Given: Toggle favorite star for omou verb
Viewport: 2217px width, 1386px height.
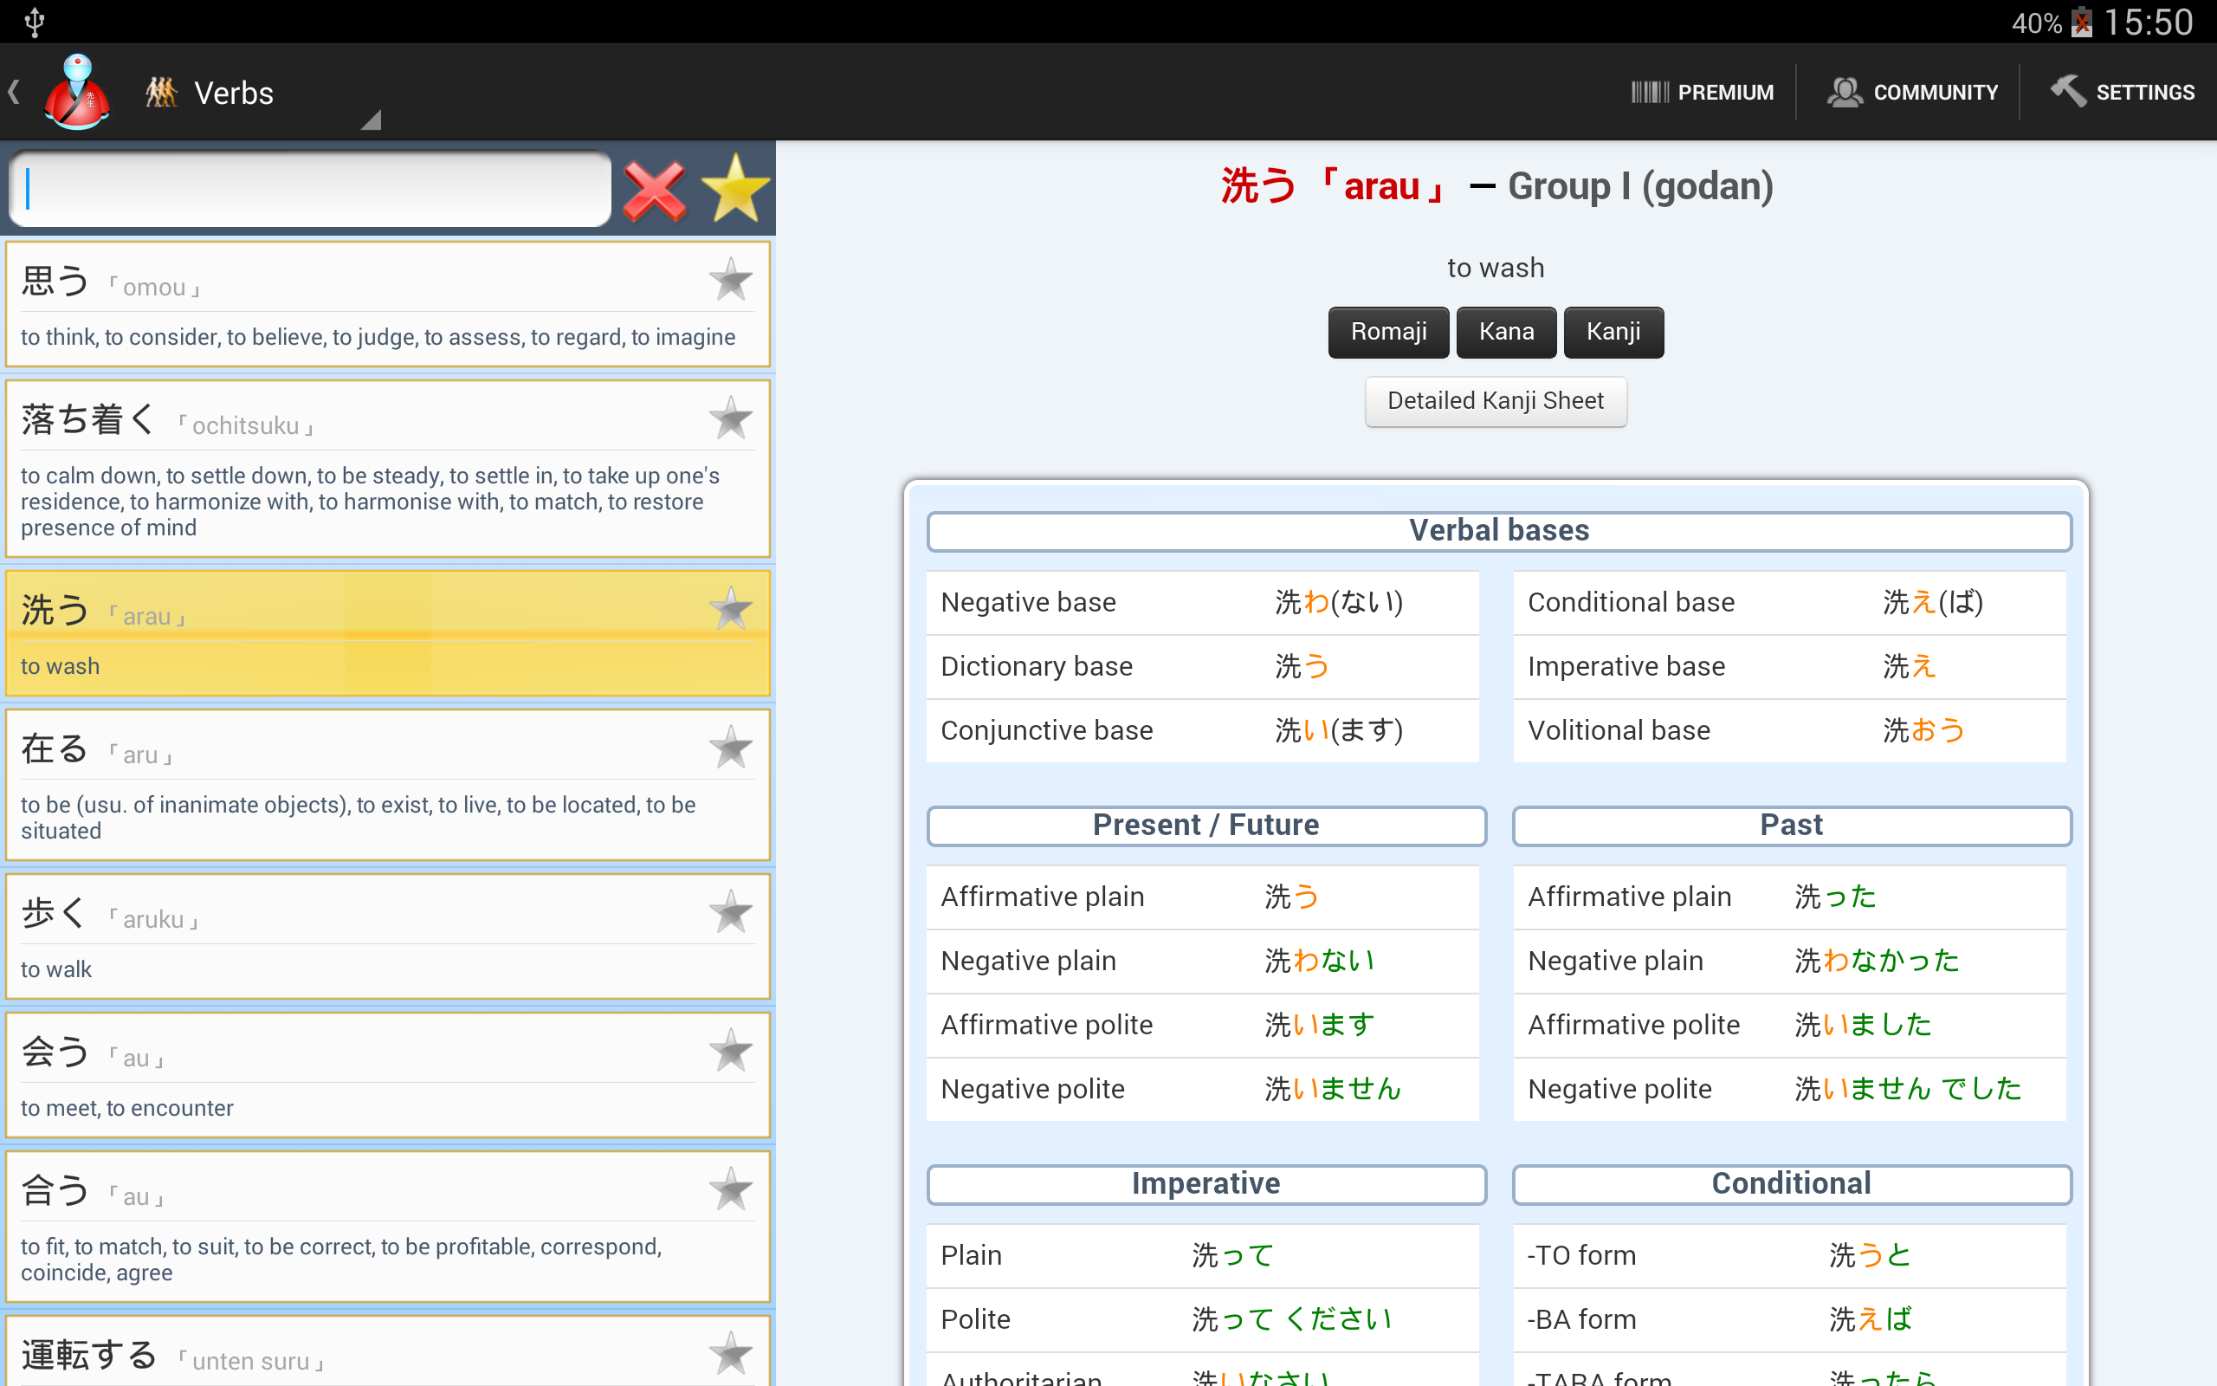Looking at the screenshot, I should pyautogui.click(x=730, y=280).
